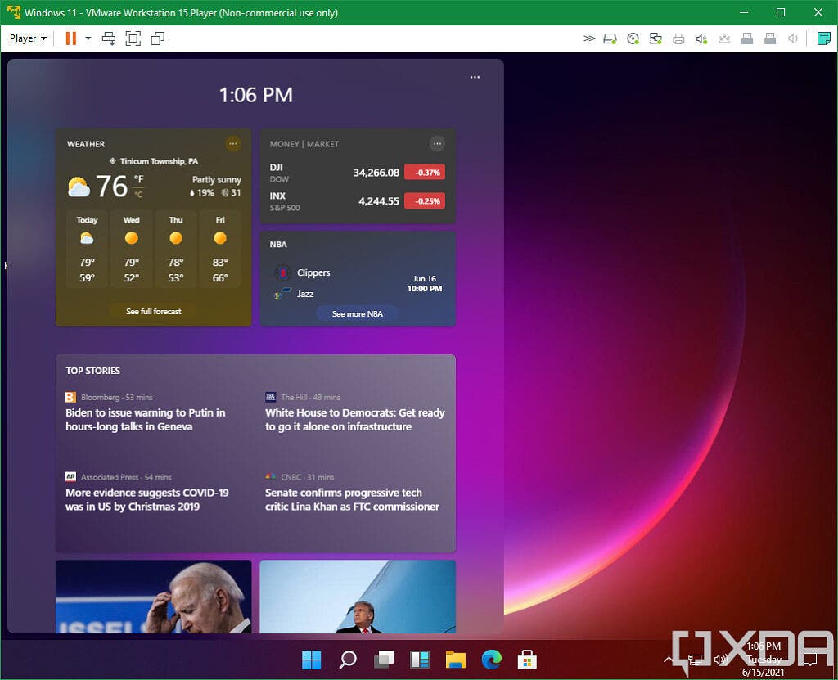Pause the virtual machine with the suspend toggle
This screenshot has width=838, height=680.
coord(70,38)
